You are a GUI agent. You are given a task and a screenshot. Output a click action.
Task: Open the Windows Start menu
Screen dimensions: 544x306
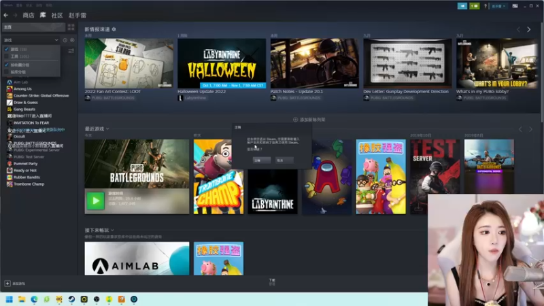10,299
